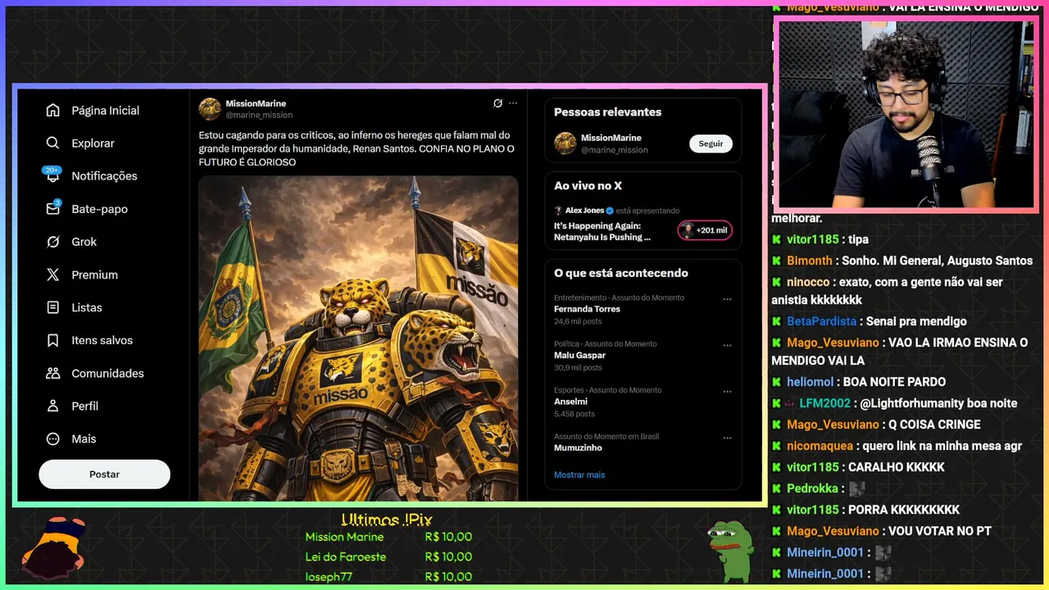
Task: Open the Premium X logo icon
Action: pyautogui.click(x=53, y=275)
